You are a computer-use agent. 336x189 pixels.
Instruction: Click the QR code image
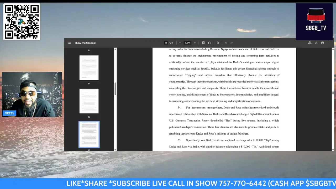(22, 22)
